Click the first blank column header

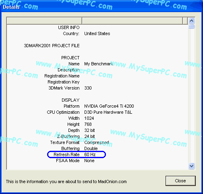click(x=44, y=21)
